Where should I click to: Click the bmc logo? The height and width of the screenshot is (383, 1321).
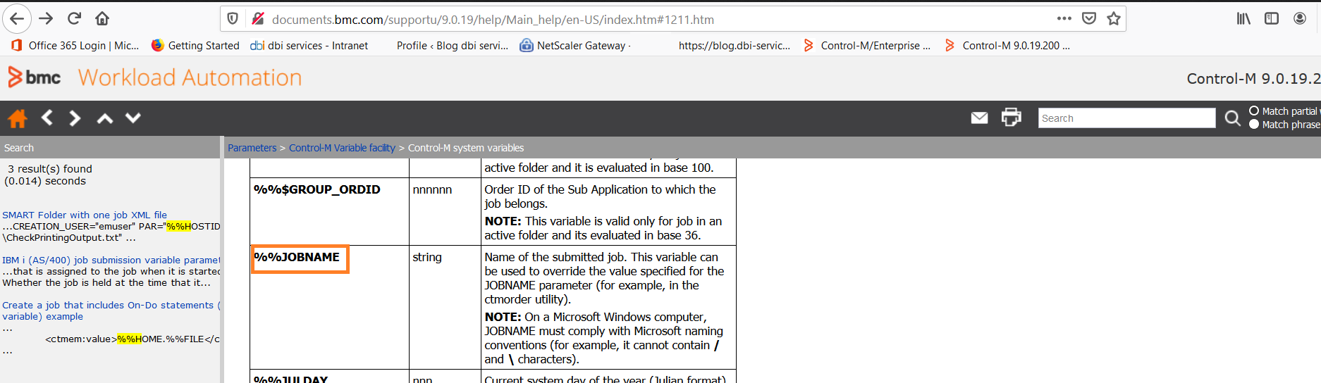tap(34, 77)
